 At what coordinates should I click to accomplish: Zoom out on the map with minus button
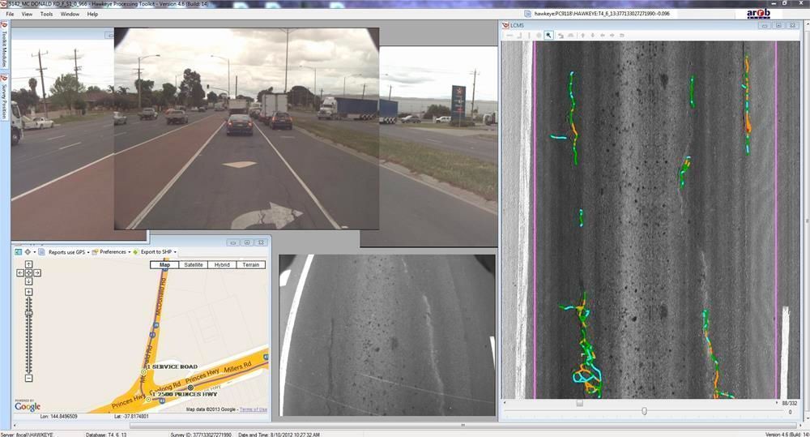point(29,378)
